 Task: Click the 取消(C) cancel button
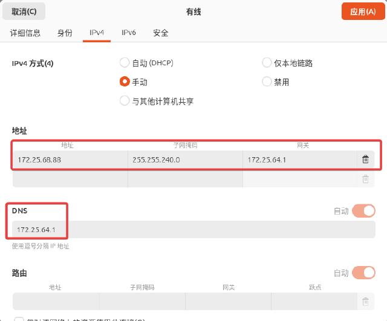pyautogui.click(x=24, y=11)
